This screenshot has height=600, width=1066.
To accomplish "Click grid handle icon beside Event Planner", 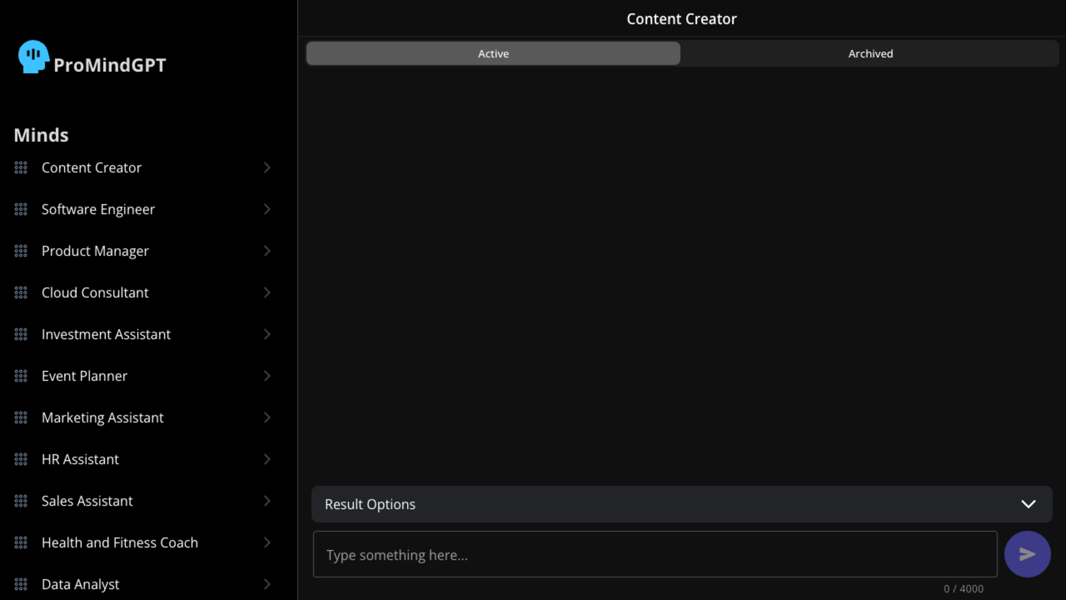I will coord(21,376).
